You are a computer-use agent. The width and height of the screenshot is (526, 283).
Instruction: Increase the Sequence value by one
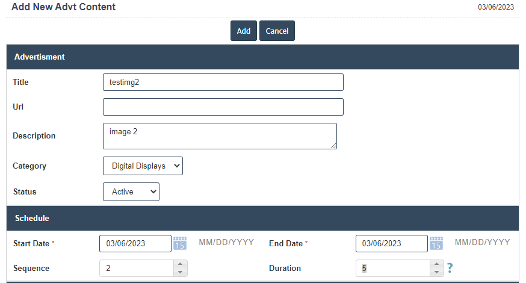pos(180,264)
